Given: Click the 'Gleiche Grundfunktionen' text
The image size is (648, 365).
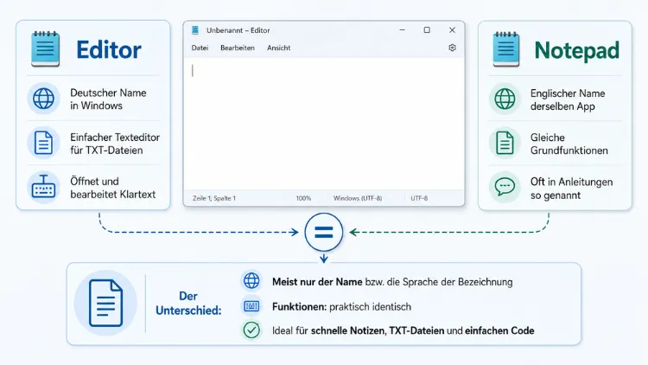Looking at the screenshot, I should (569, 144).
